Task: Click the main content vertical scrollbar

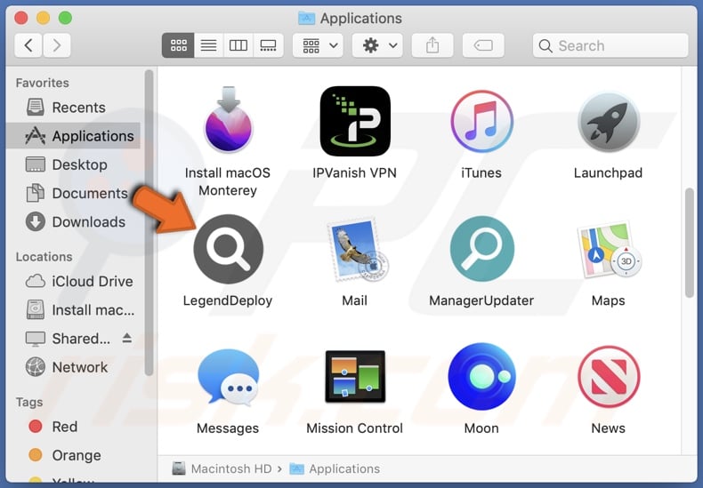Action: click(690, 243)
